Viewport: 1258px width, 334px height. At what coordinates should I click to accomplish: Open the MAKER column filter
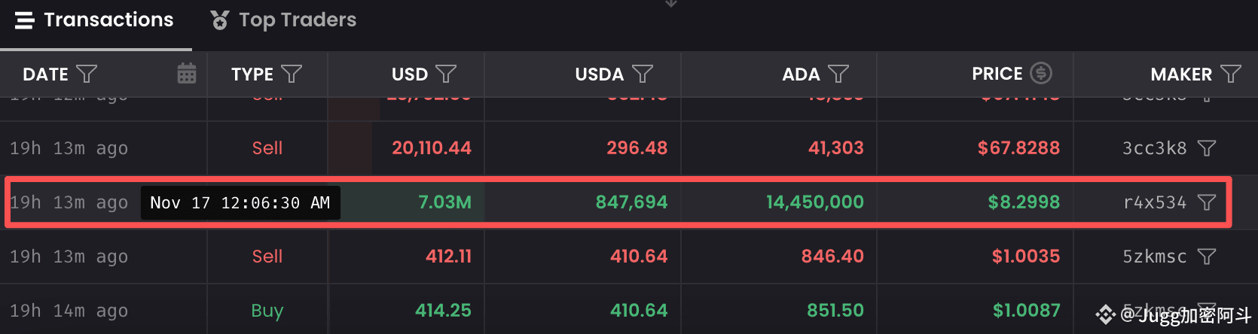pyautogui.click(x=1231, y=74)
